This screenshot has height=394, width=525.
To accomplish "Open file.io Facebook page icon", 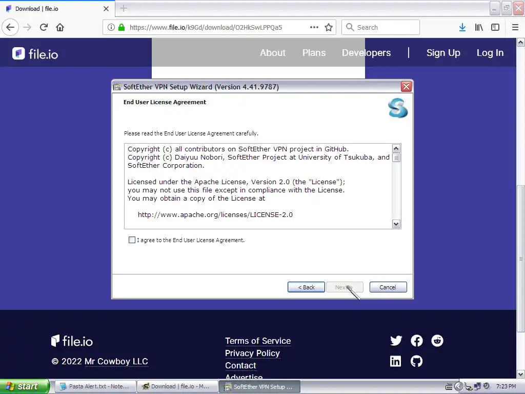I will point(416,341).
